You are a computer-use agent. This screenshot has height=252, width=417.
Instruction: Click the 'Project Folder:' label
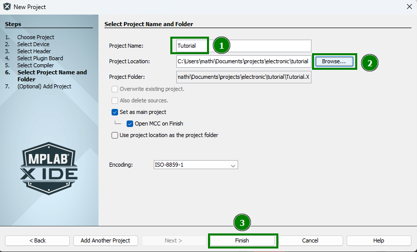pyautogui.click(x=127, y=77)
